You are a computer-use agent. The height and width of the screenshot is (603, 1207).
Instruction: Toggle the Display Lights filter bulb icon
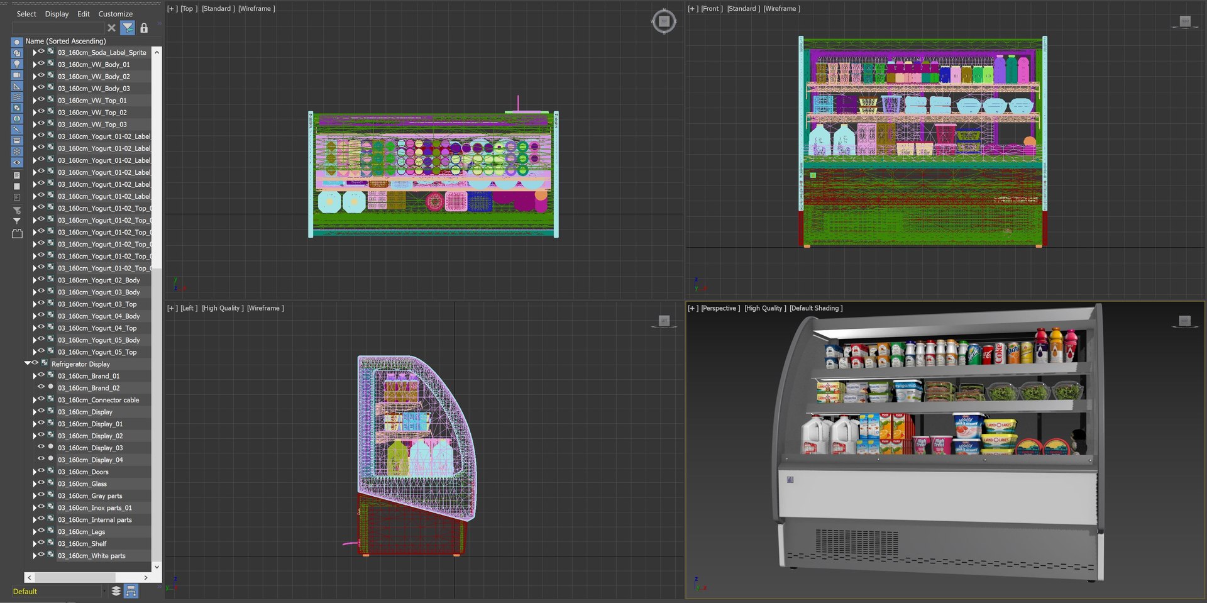[17, 64]
